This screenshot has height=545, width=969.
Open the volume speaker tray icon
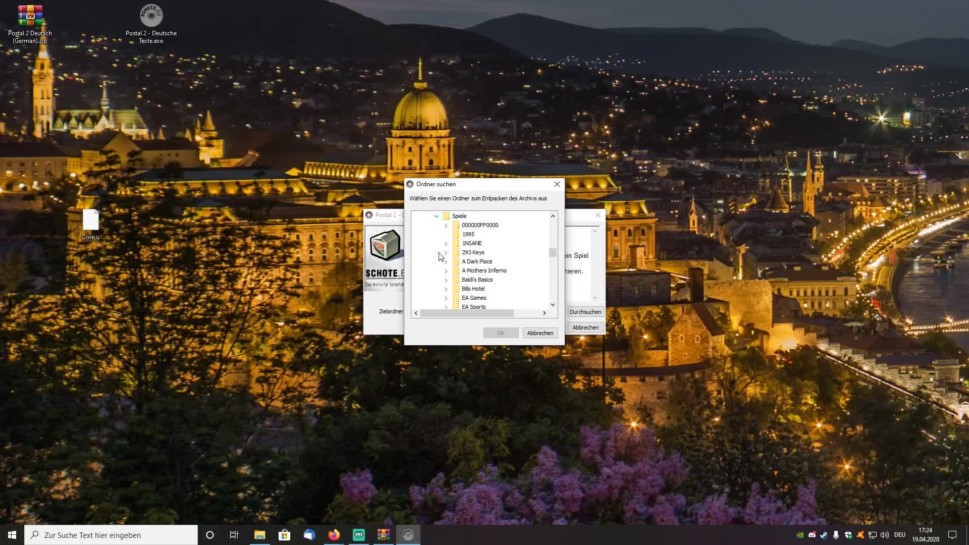click(x=884, y=535)
